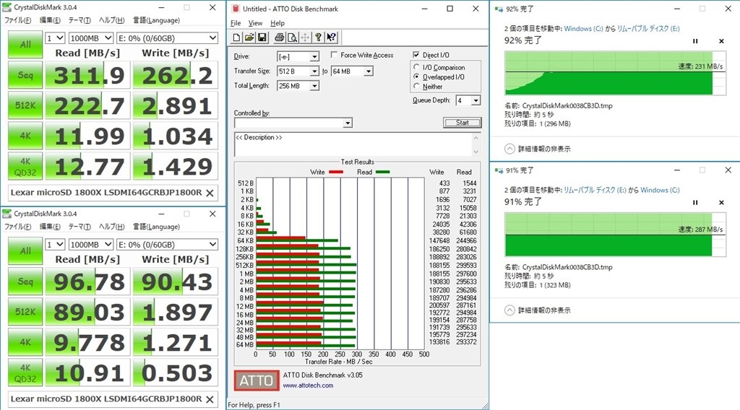Open the 1000MB size dropdown in bottom CrystalDiskMark
The width and height of the screenshot is (740, 410).
click(x=91, y=245)
